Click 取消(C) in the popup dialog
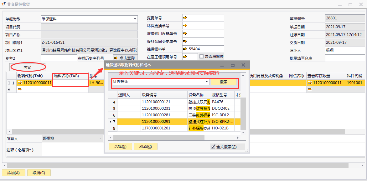The height and width of the screenshot is (181, 367). click(146, 147)
